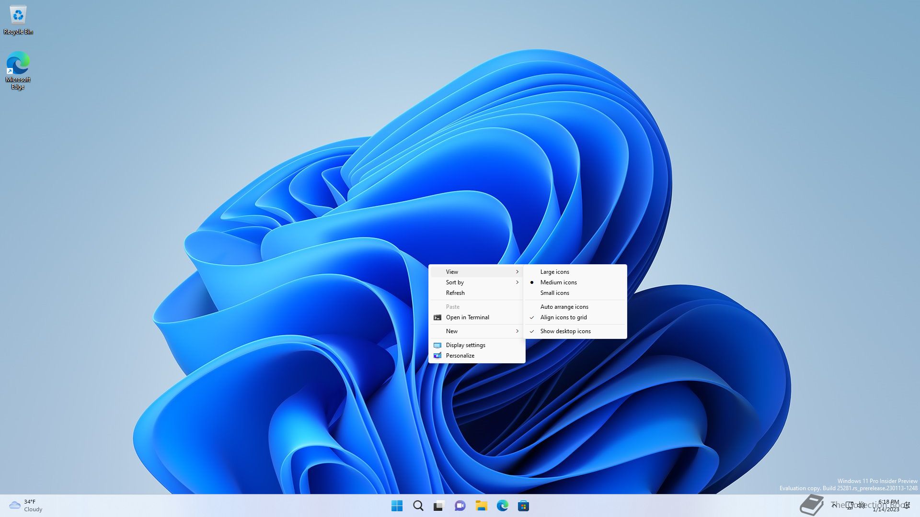The image size is (920, 517).
Task: Select the Microsoft Edge desktop shortcut
Action: 18,69
